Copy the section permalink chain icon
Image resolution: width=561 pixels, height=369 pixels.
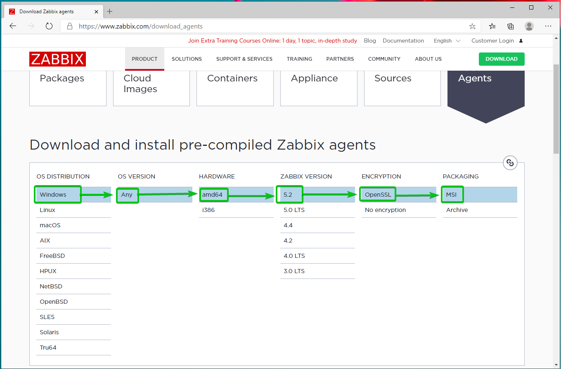pos(510,163)
